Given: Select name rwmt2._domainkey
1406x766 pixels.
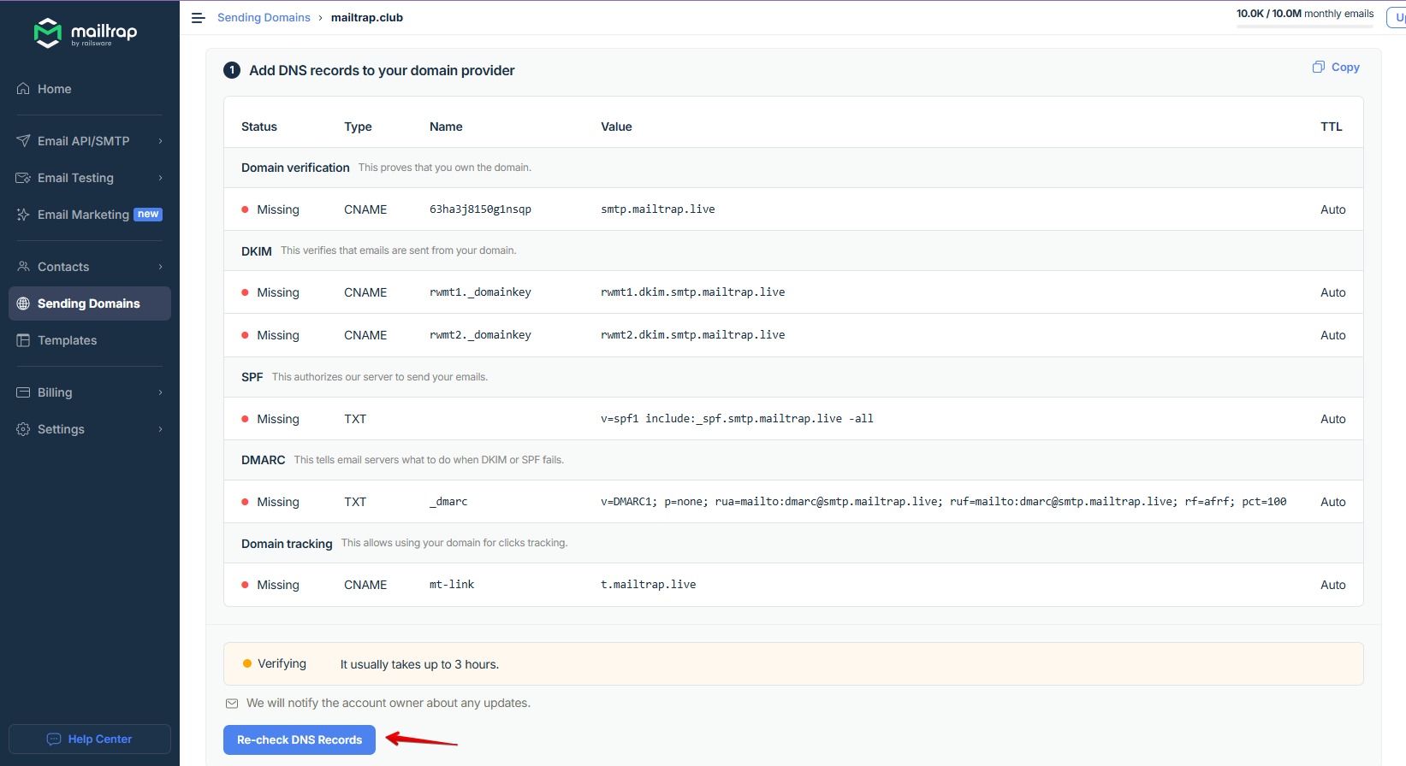Looking at the screenshot, I should pos(480,335).
